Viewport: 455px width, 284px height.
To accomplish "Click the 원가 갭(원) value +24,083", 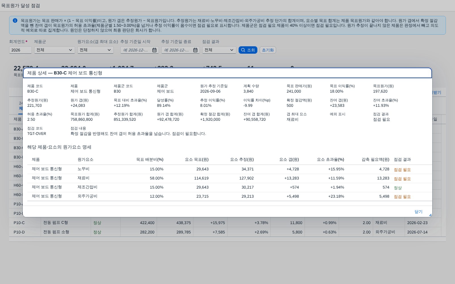I will pos(78,106).
